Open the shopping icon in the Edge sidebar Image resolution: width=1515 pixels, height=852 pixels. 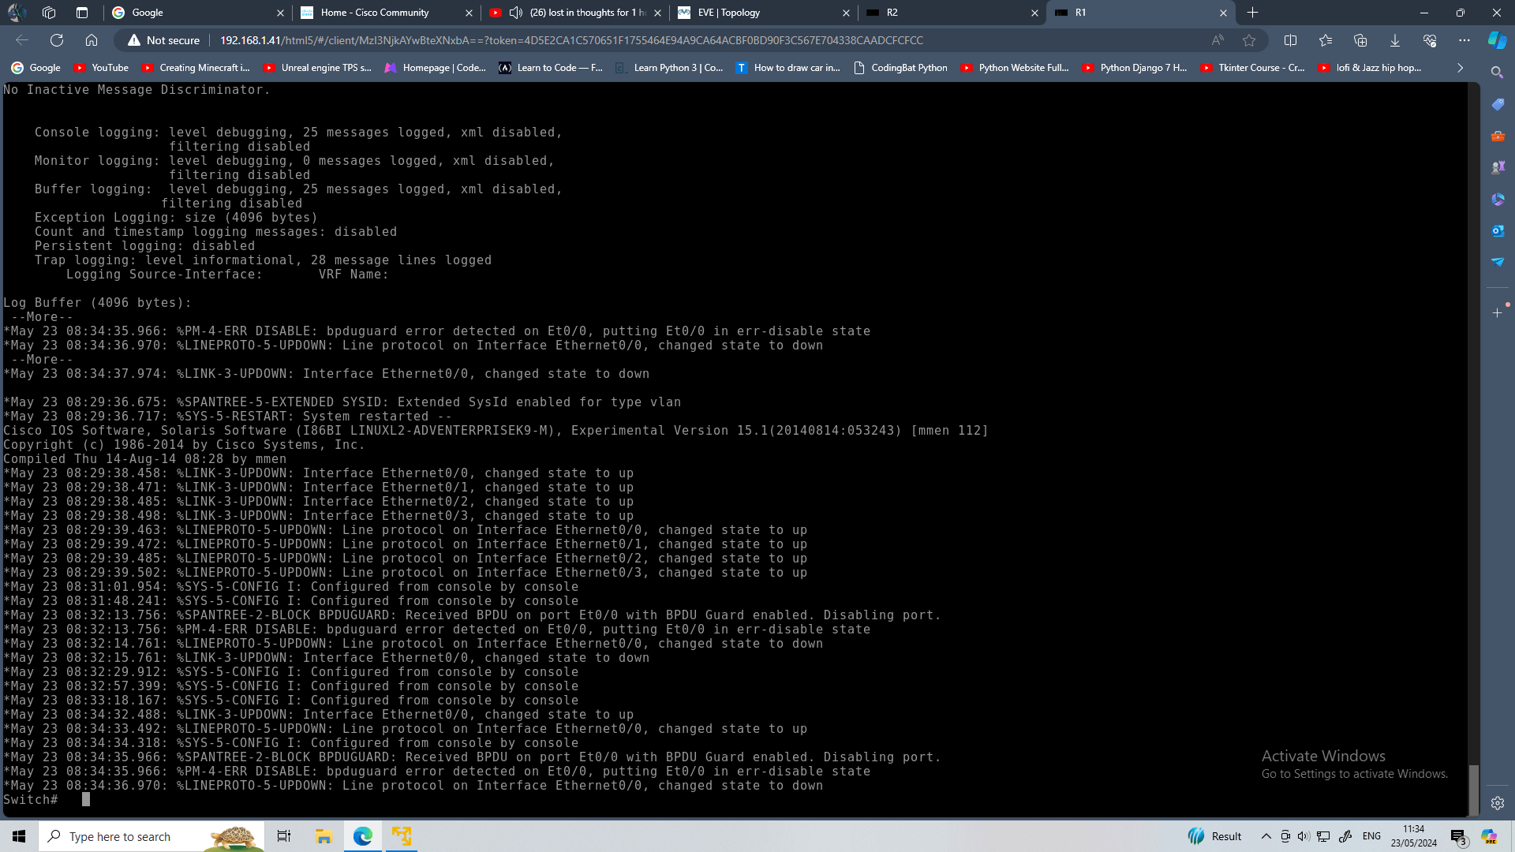(1497, 103)
